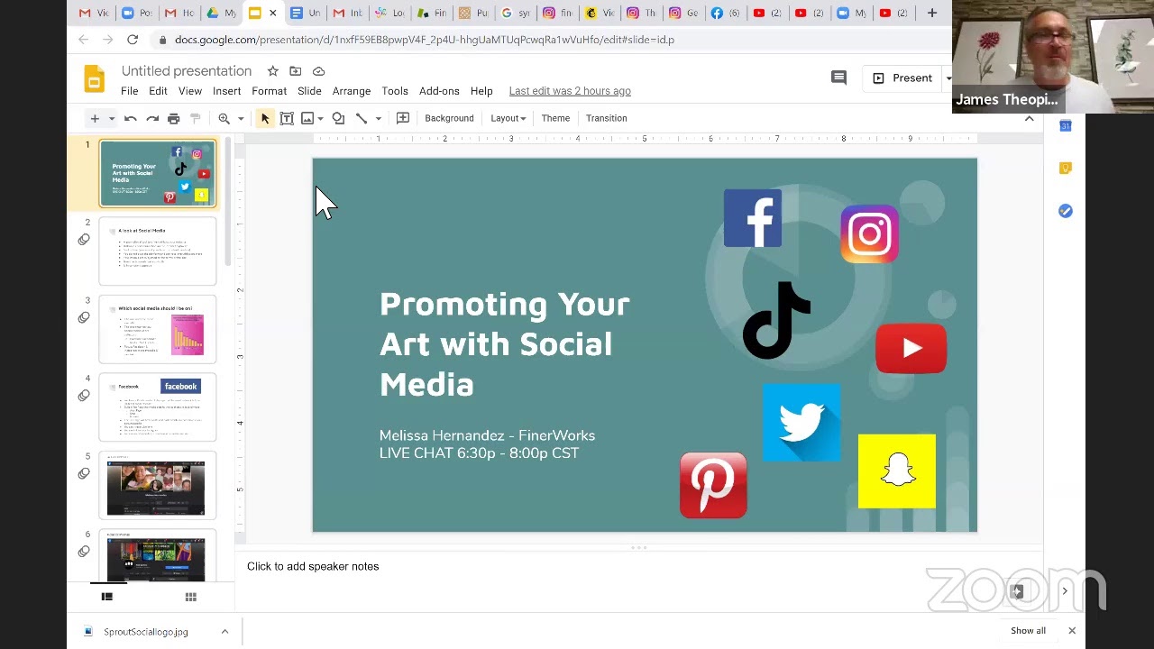
Task: Open the Theme panel
Action: 555,118
